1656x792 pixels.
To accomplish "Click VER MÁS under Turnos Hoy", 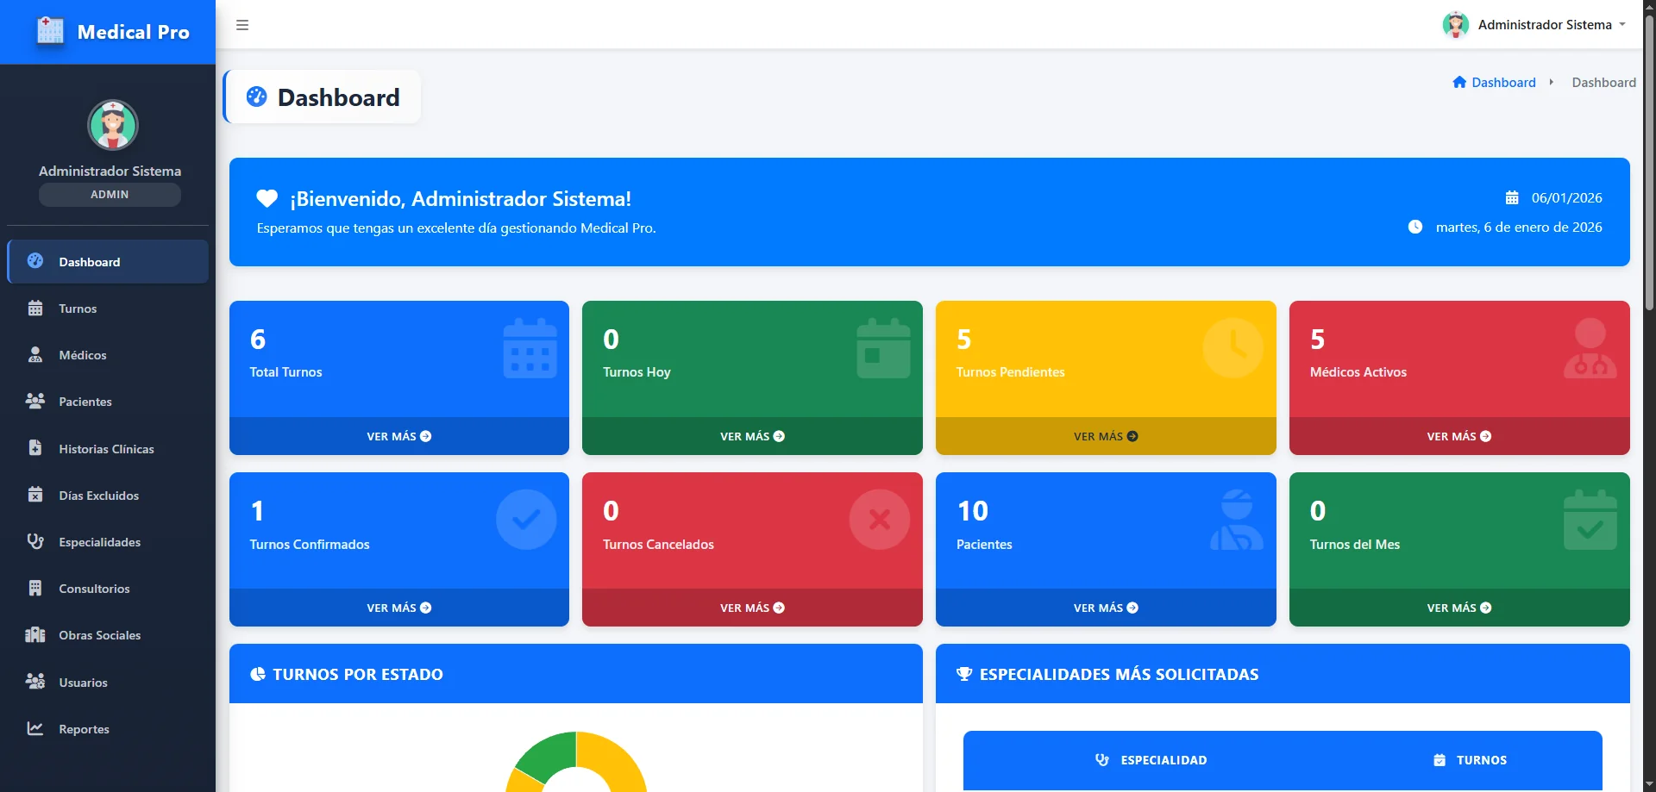I will (752, 436).
